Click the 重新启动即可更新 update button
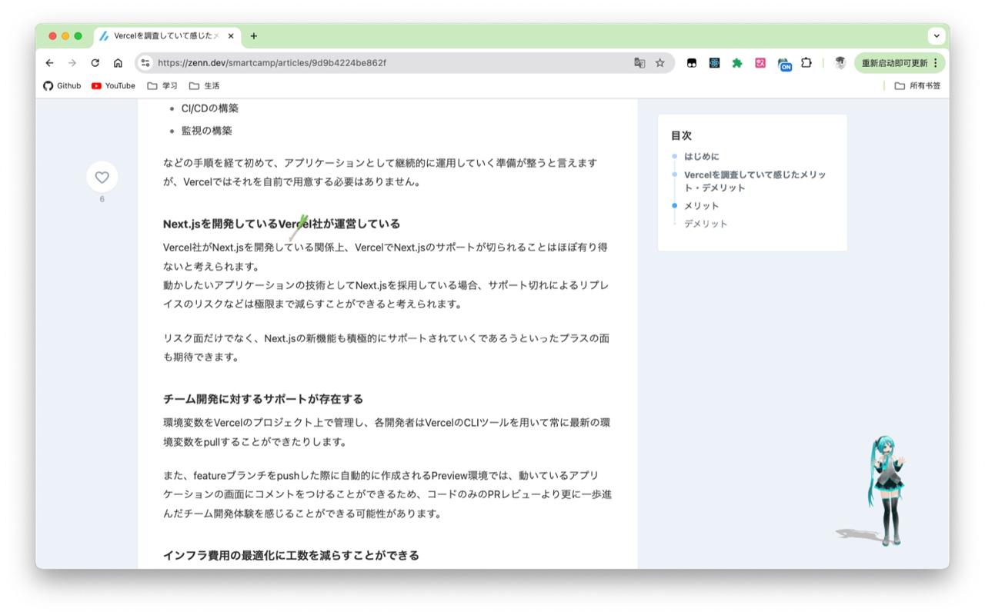This screenshot has width=985, height=615. (x=893, y=63)
